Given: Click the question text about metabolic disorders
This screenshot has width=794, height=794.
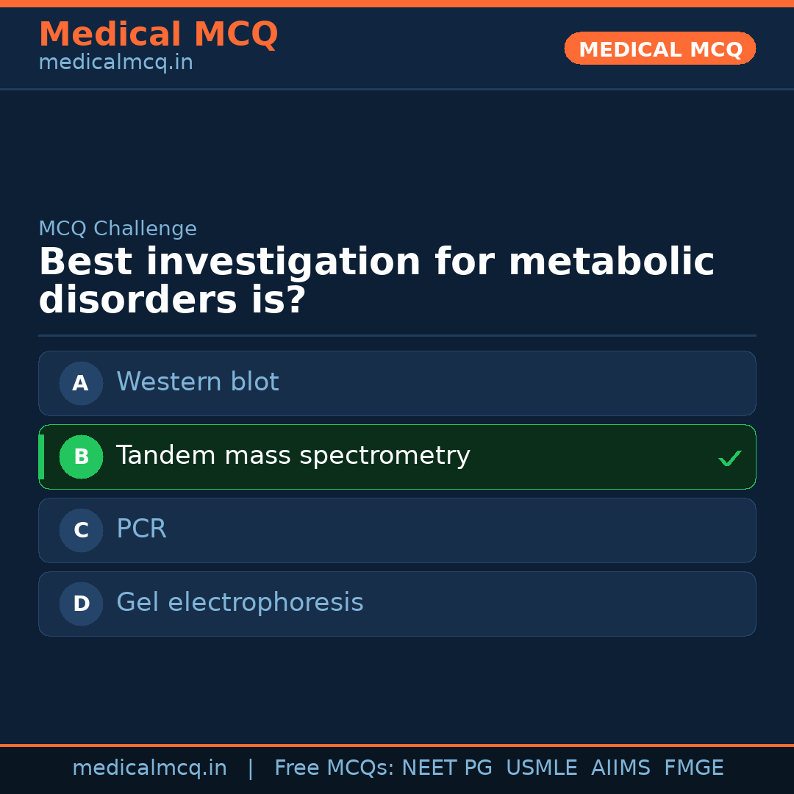Looking at the screenshot, I should click(376, 279).
